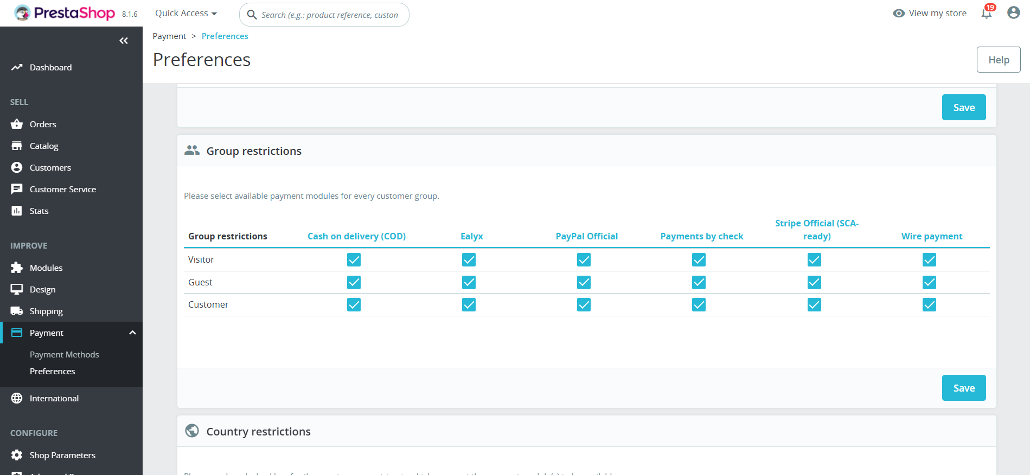The height and width of the screenshot is (475, 1030).
Task: Collapse the sidebar with double-arrow icon
Action: (124, 41)
